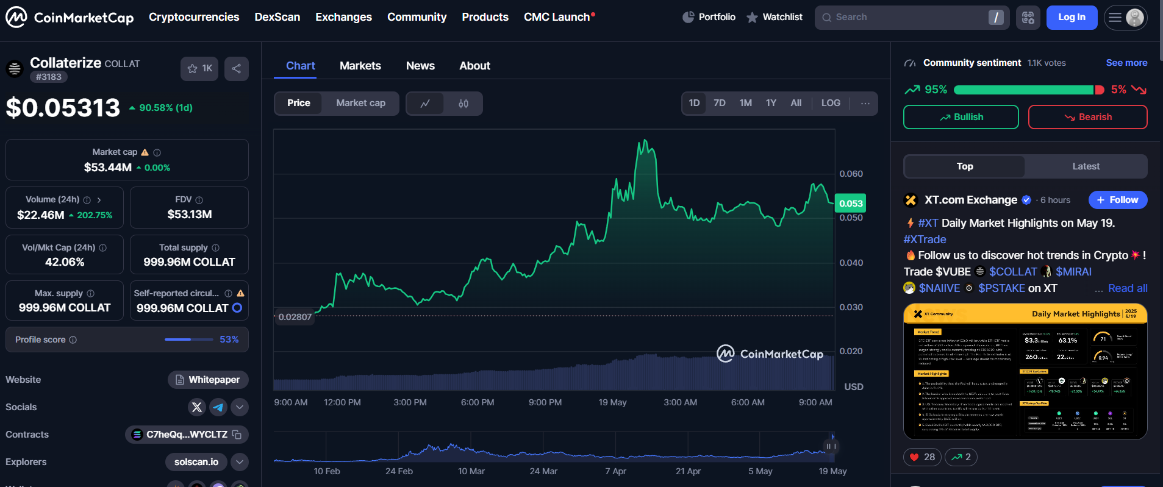
Task: Click the chart range navigator handle
Action: (x=830, y=447)
